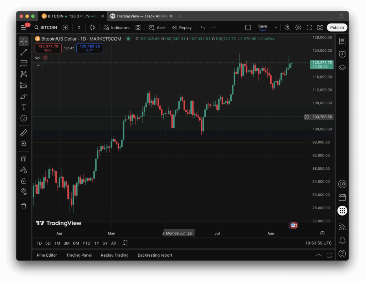Image resolution: width=365 pixels, height=282 pixels.
Task: Select the ruler measure tool
Action: (x=24, y=133)
